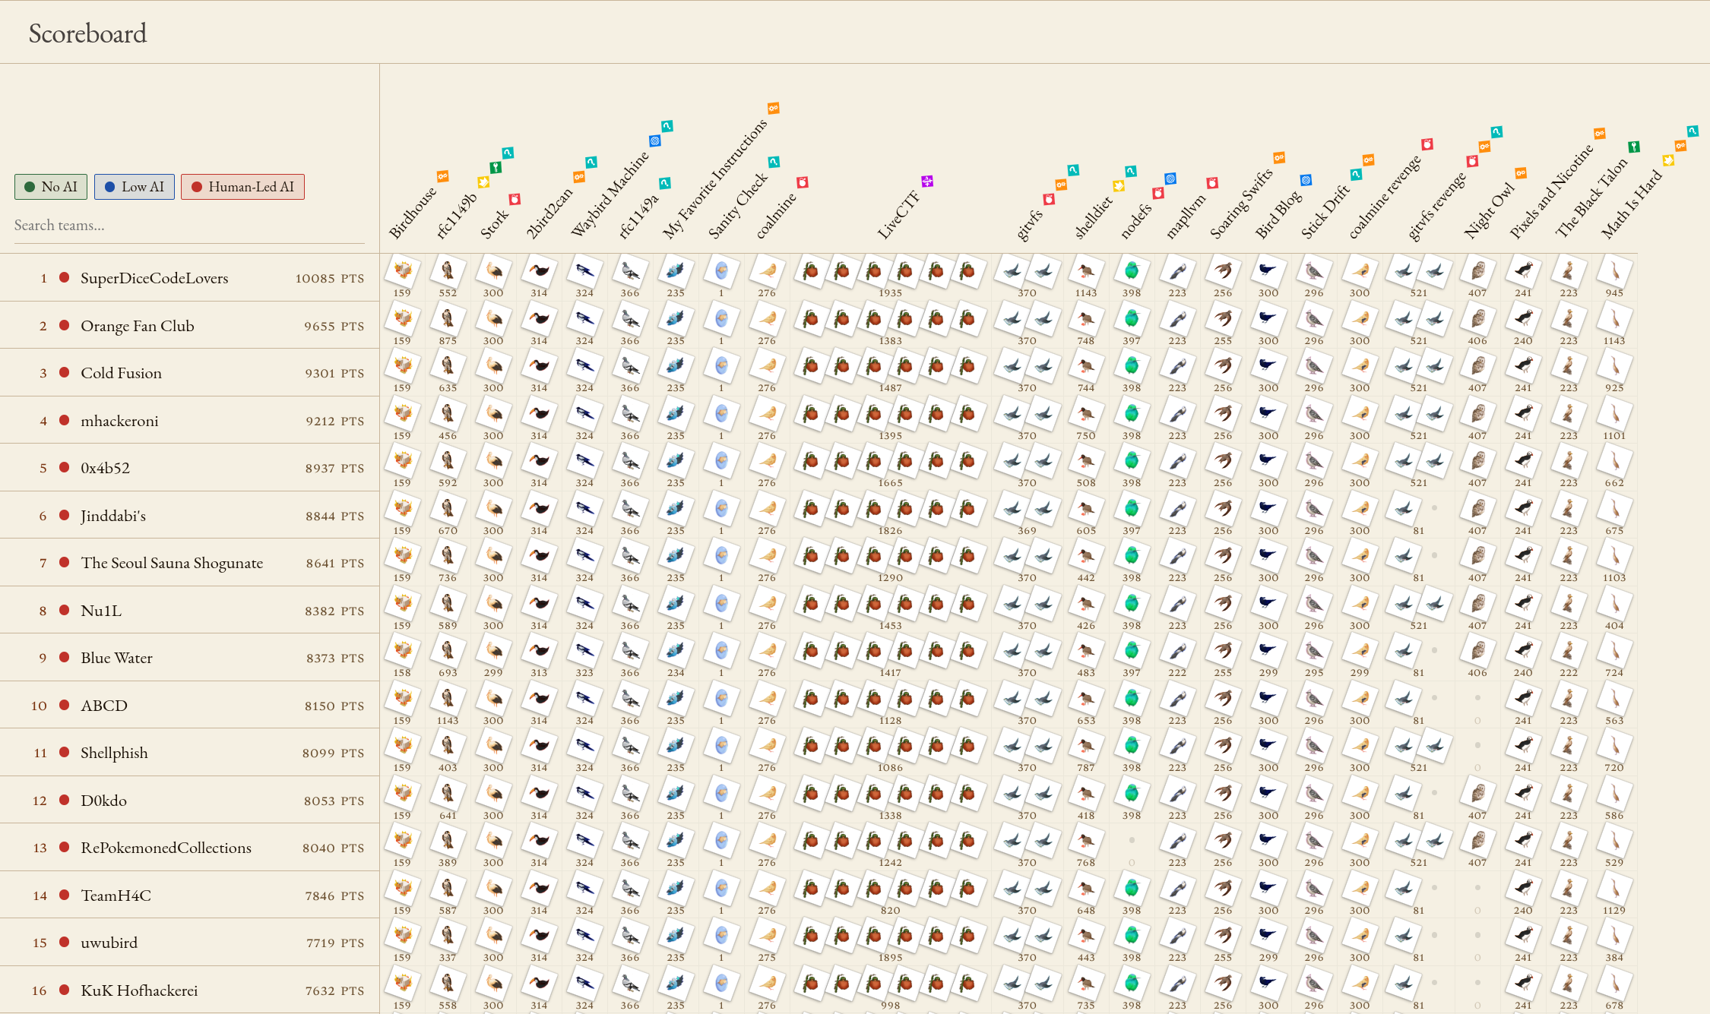Viewport: 1710px width, 1014px height.
Task: Click the Night Owl icon for The Seoul Sauna Shogunate
Action: click(1477, 556)
